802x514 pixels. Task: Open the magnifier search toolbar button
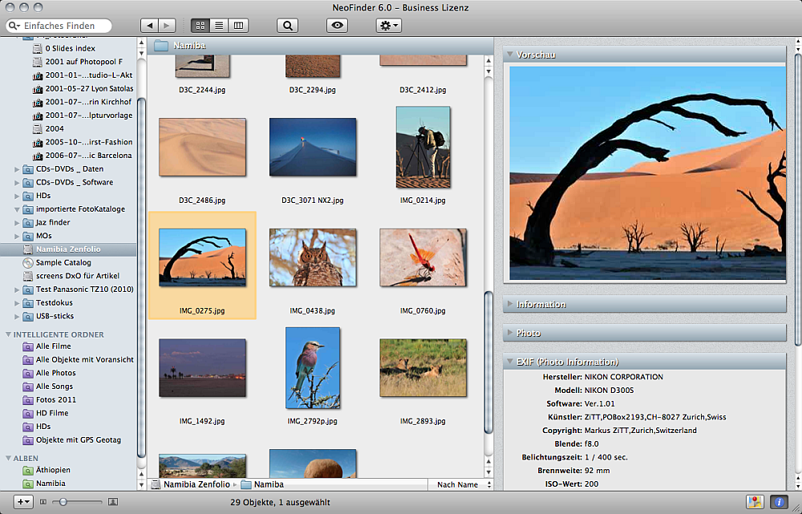(x=286, y=26)
